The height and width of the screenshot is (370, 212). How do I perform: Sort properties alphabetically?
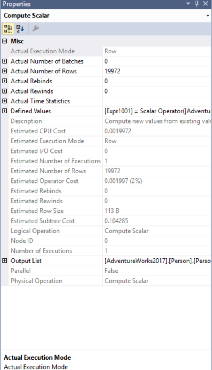pos(20,29)
